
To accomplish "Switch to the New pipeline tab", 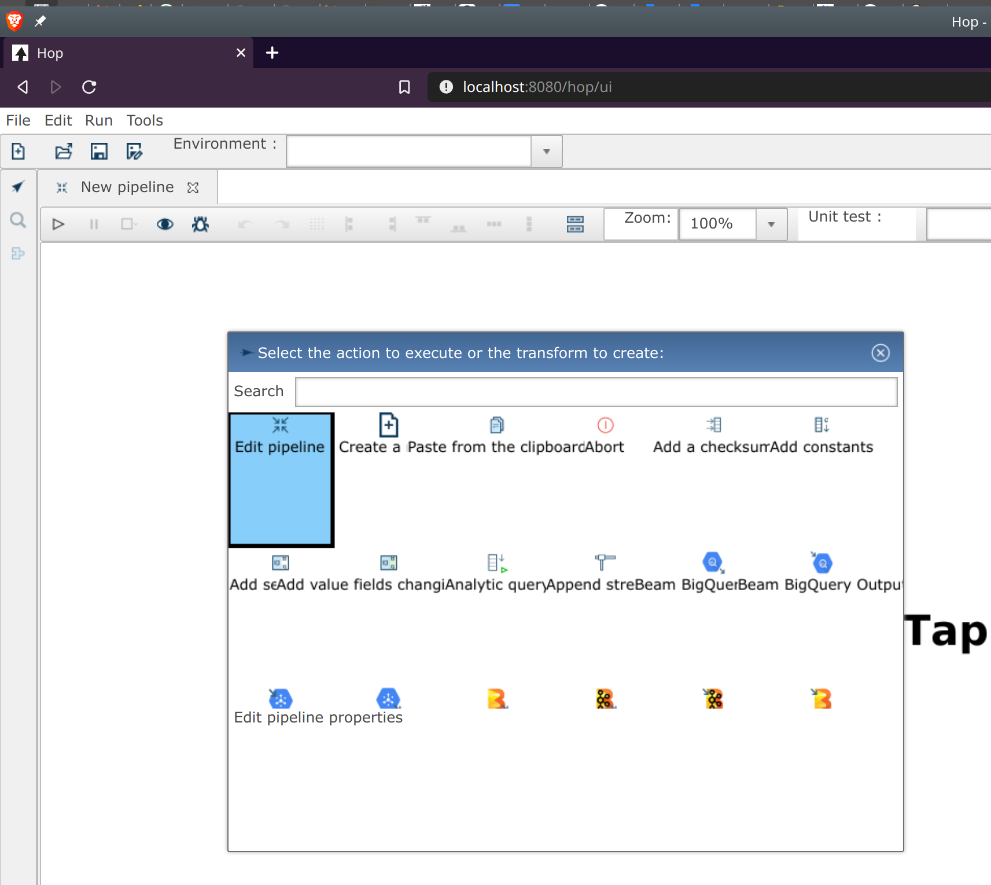I will pyautogui.click(x=127, y=187).
